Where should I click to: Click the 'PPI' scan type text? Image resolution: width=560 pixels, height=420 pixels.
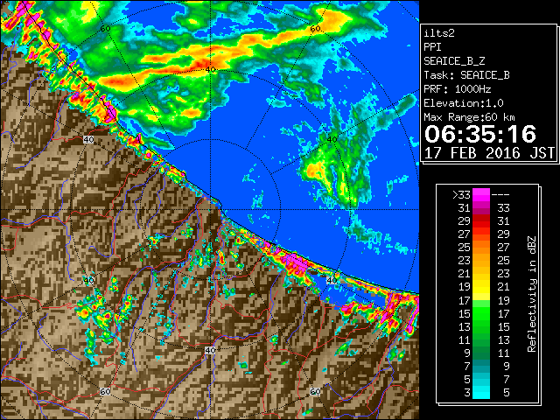[x=432, y=47]
